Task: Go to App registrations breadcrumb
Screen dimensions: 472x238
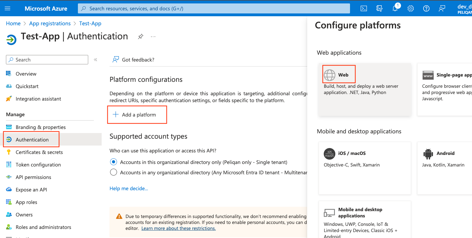Action: pos(50,23)
